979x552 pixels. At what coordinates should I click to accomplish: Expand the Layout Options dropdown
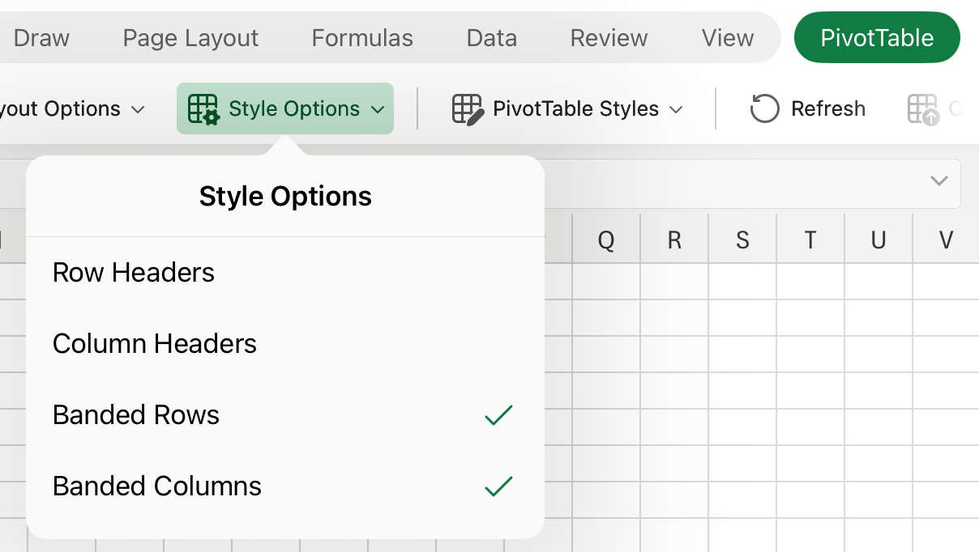coord(136,108)
